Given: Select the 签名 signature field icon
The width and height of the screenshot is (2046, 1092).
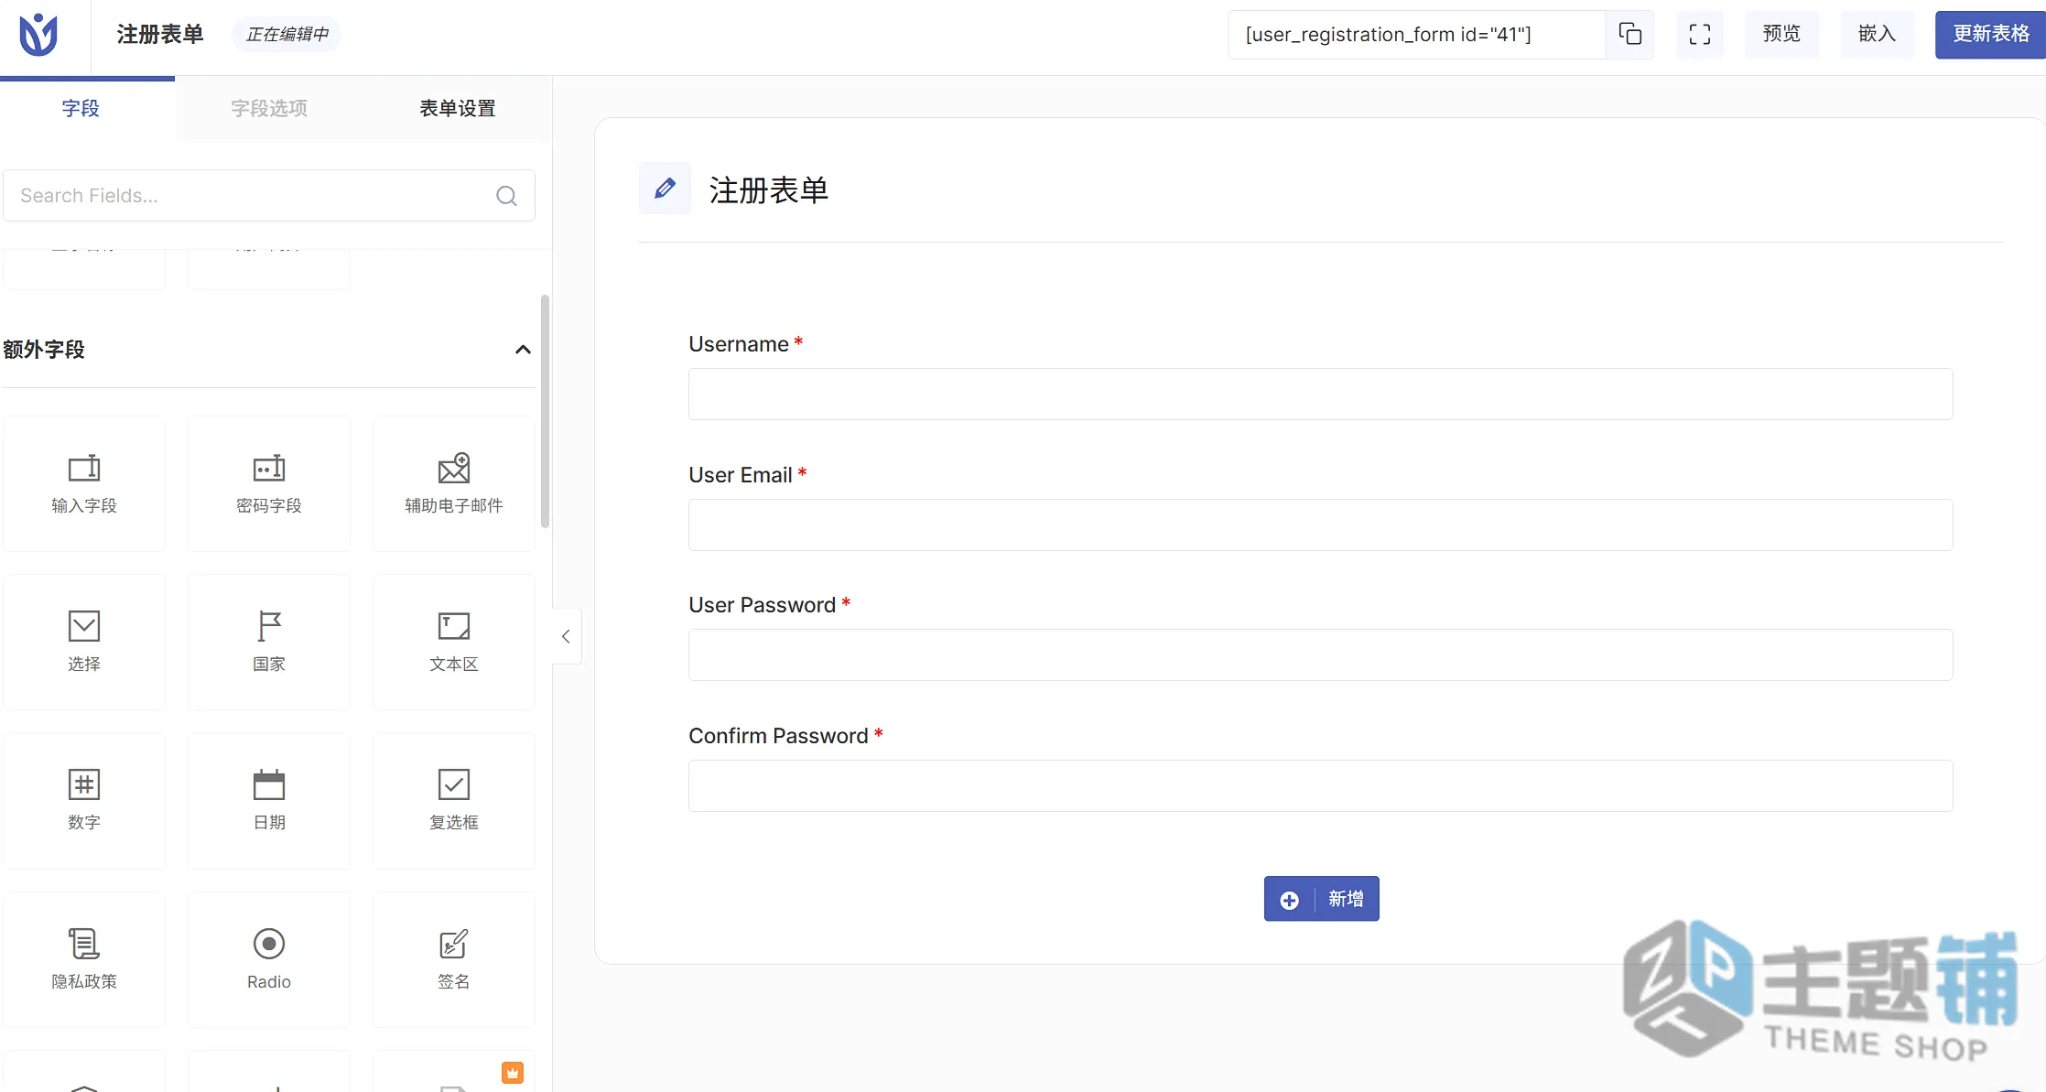Looking at the screenshot, I should pos(454,944).
